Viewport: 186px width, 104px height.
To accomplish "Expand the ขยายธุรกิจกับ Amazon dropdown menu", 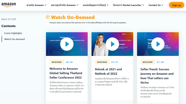I will 65,5.
